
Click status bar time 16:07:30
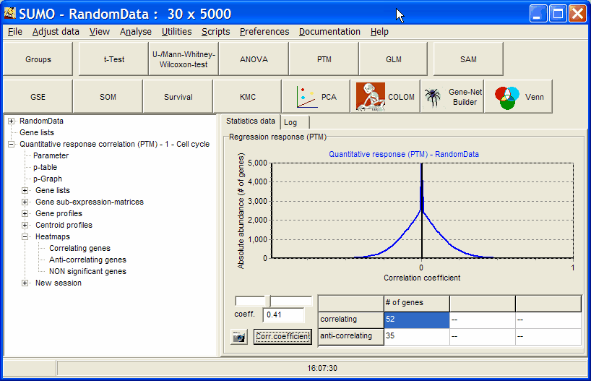[322, 368]
